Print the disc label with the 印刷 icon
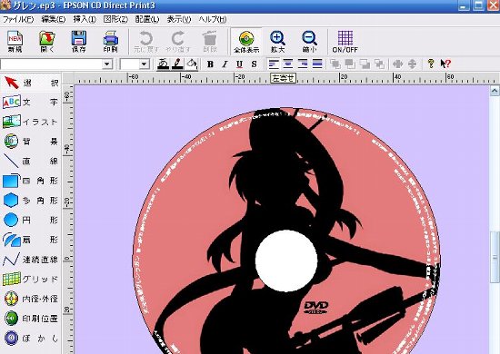This screenshot has width=500, height=354. [x=111, y=42]
